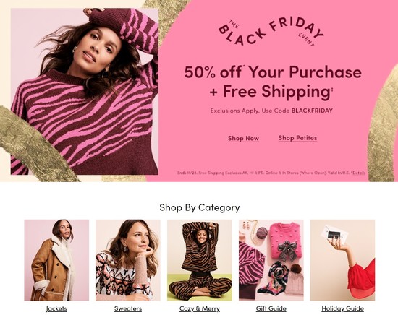The width and height of the screenshot is (398, 315).
Task: Click the Exclusions Apply promo line
Action: 271,111
